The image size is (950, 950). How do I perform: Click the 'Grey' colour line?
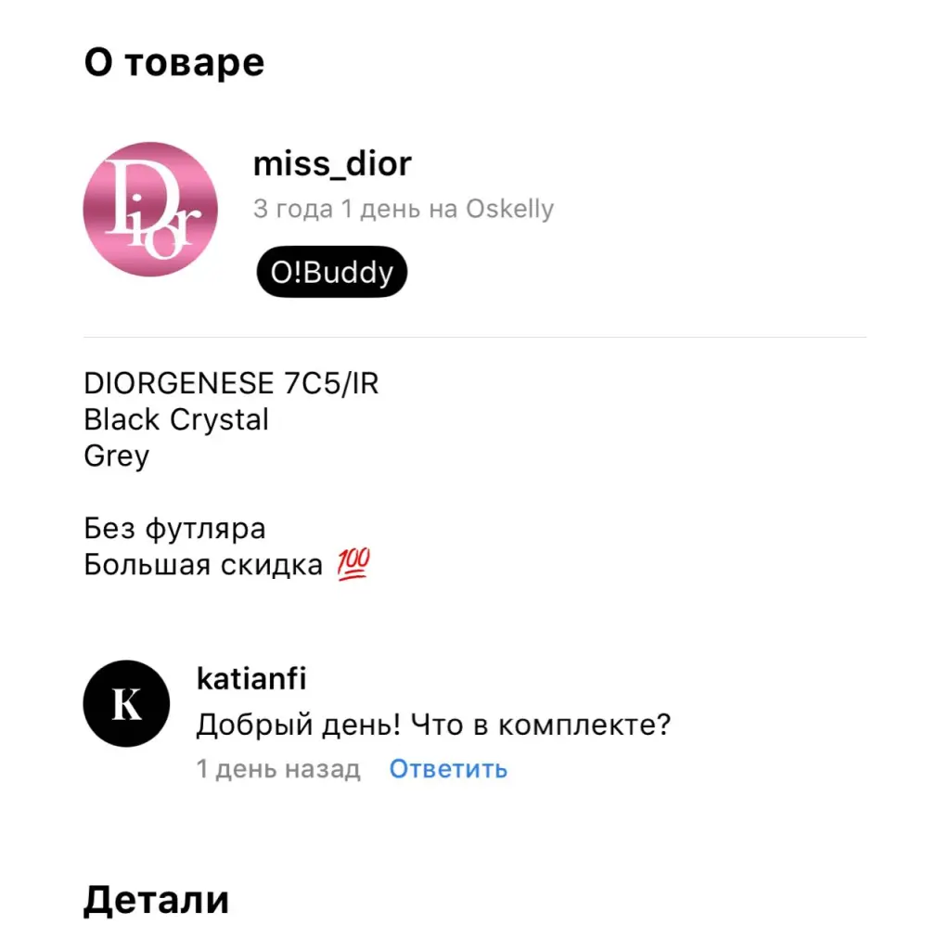(x=116, y=456)
